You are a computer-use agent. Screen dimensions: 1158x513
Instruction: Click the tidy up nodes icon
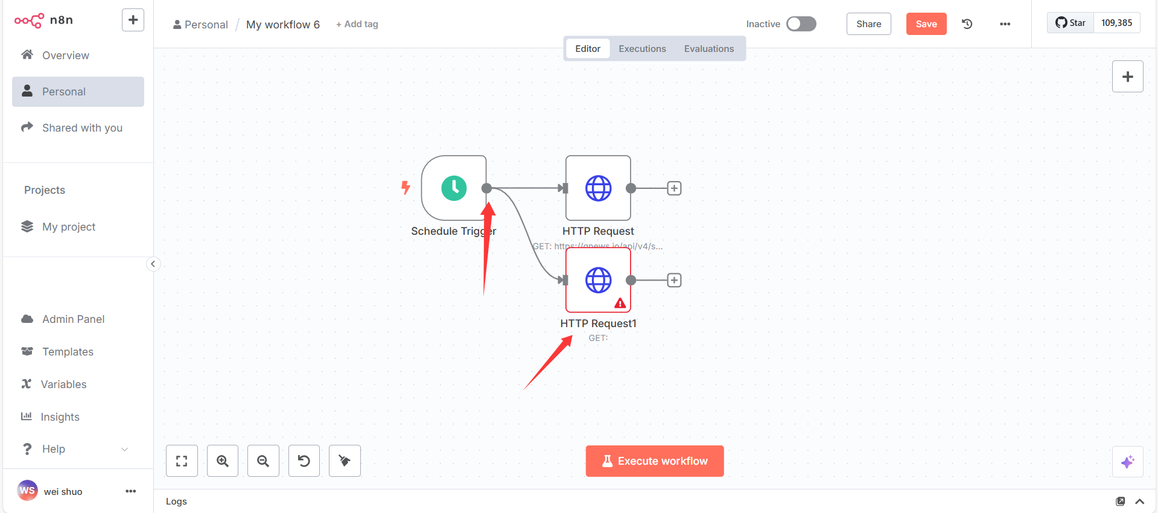pos(345,461)
